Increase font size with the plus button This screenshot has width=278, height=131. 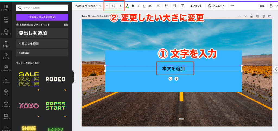click(x=121, y=6)
